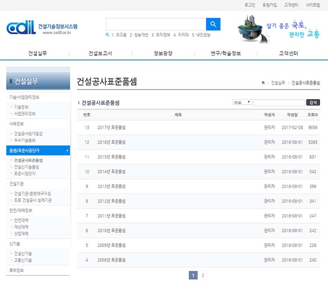Open the 연구/학술정보 main menu
The height and width of the screenshot is (284, 328).
(x=226, y=53)
